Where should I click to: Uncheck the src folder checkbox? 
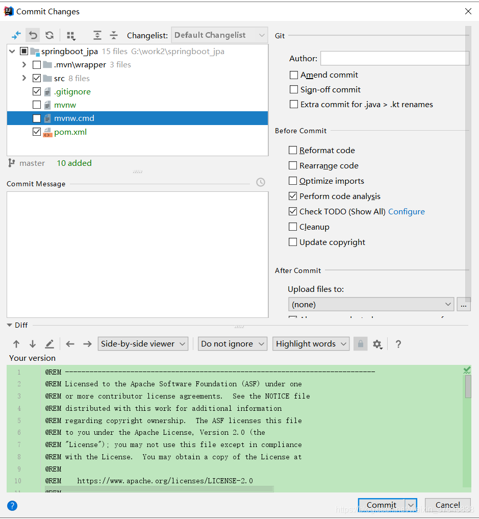tap(37, 78)
